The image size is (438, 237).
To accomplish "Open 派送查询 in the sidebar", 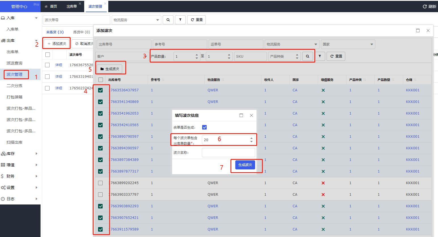I will coord(14,63).
